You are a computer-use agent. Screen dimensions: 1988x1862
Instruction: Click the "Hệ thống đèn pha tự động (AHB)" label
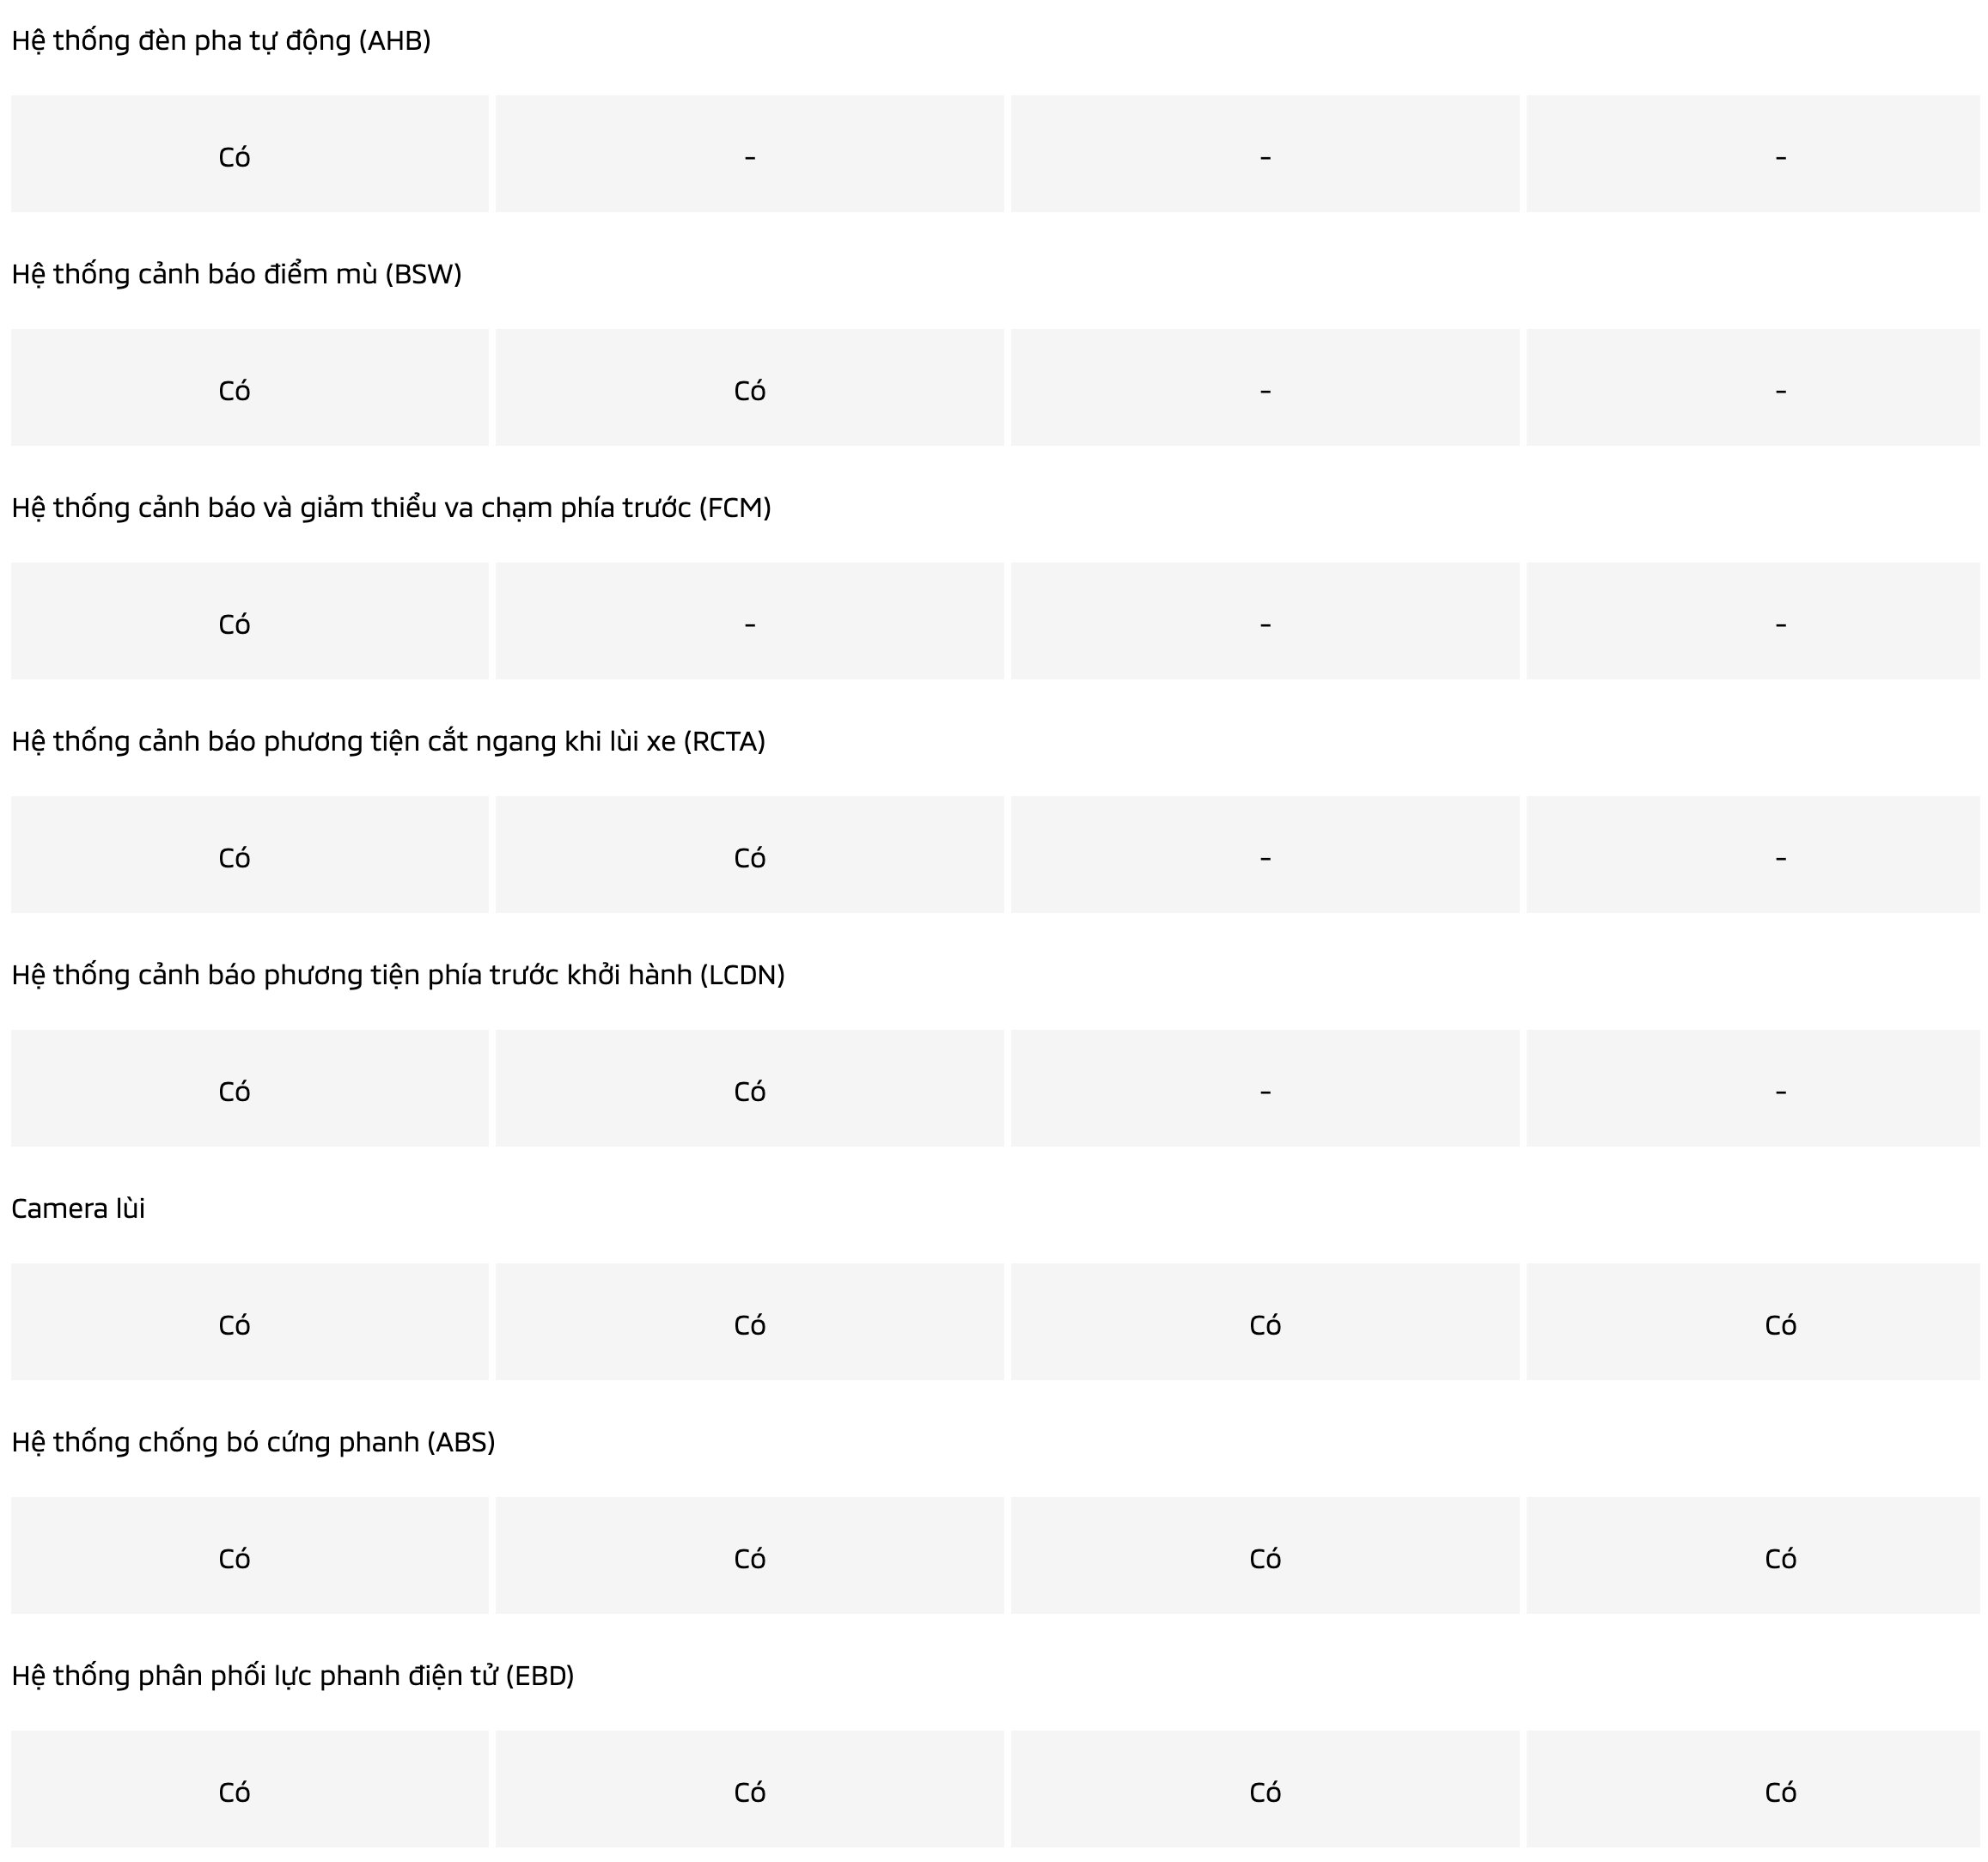221,41
